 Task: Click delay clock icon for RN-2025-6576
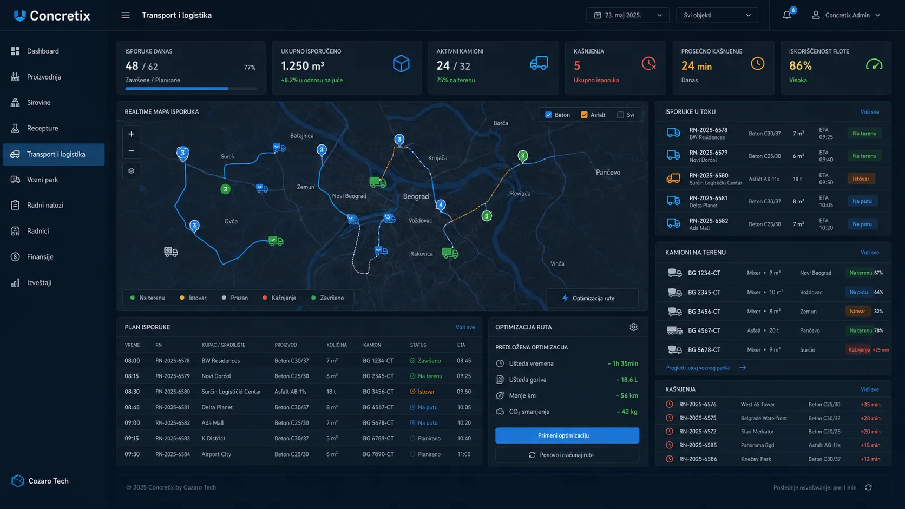point(670,404)
